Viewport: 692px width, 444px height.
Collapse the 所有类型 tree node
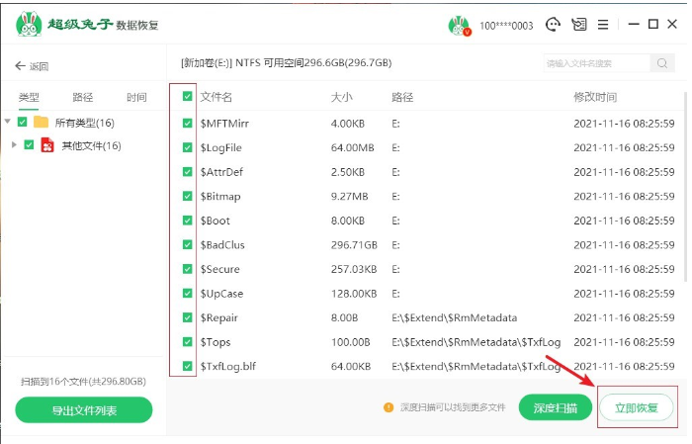(x=8, y=123)
